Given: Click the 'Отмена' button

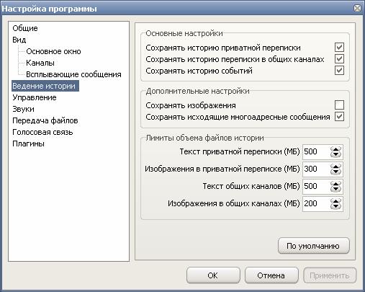Looking at the screenshot, I should tap(271, 275).
